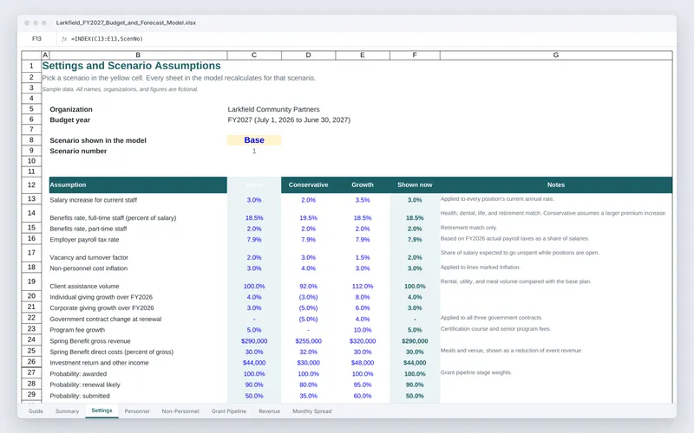Select row 24 header

31,339
